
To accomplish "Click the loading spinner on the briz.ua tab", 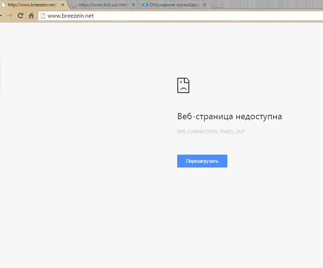I will tap(74, 5).
